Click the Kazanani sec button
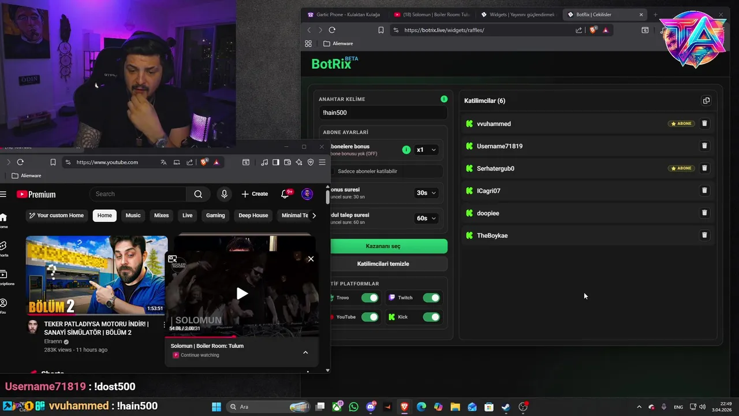 [388, 246]
